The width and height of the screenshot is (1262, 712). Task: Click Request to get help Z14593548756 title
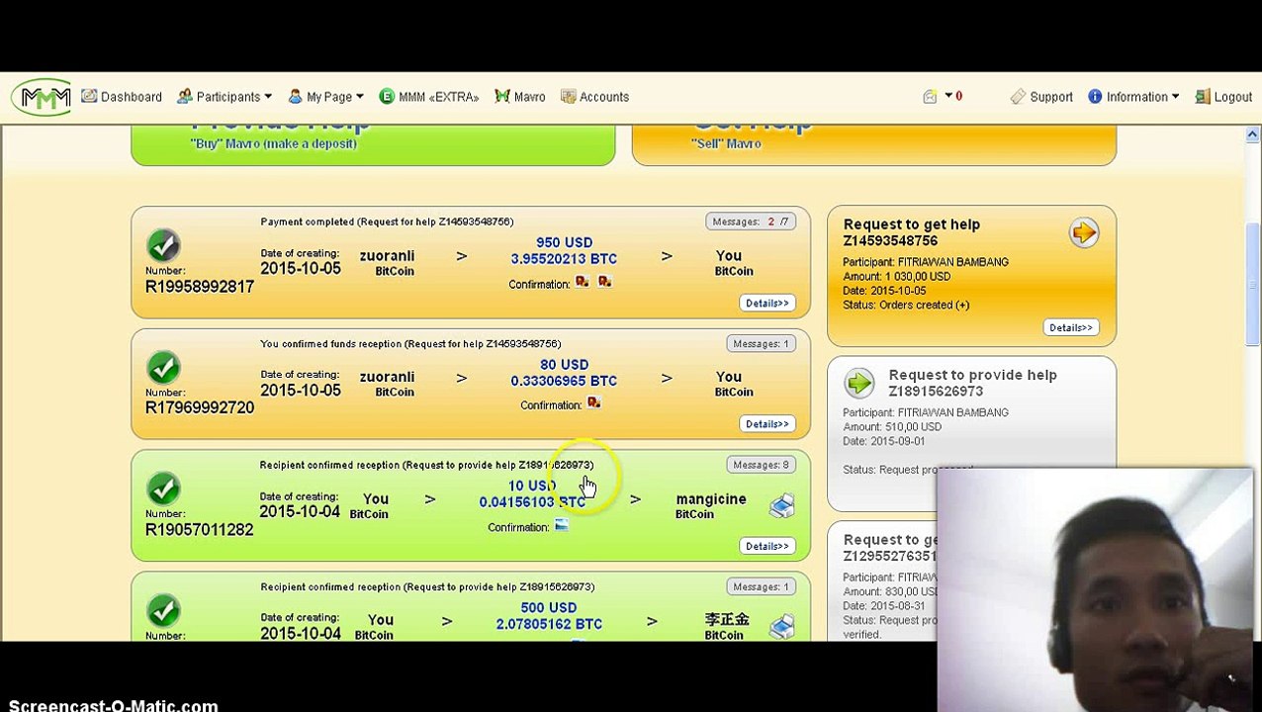[x=912, y=232]
